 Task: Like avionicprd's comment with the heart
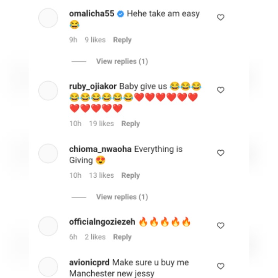tap(220, 266)
